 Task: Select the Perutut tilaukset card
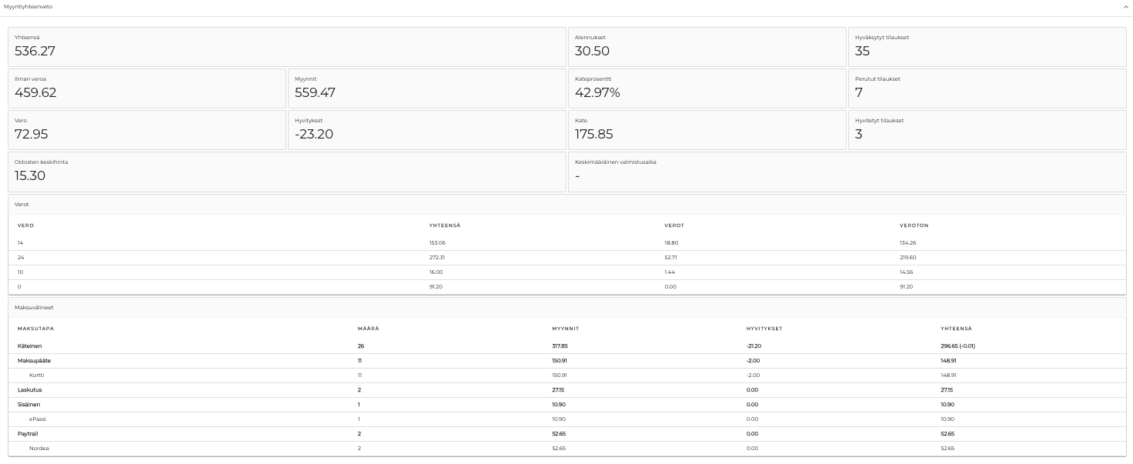[987, 88]
